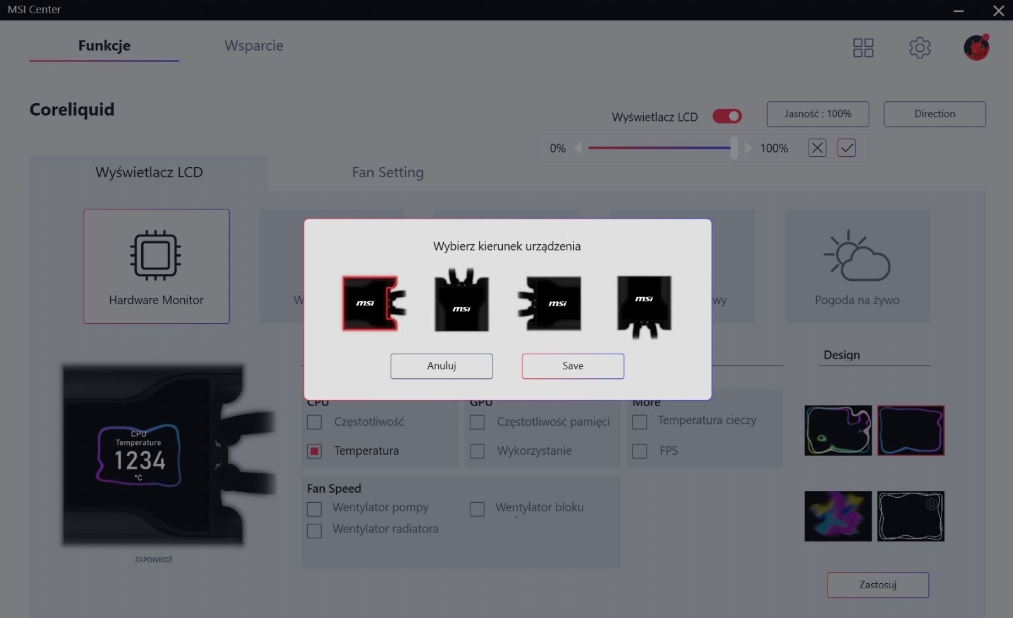Image resolution: width=1013 pixels, height=618 pixels.
Task: Open the Fan Setting sub-tab
Action: (x=387, y=172)
